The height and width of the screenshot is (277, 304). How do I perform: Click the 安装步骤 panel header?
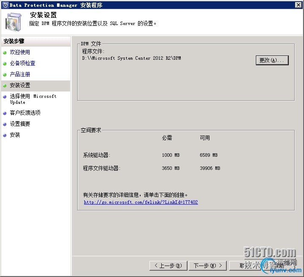coord(14,41)
